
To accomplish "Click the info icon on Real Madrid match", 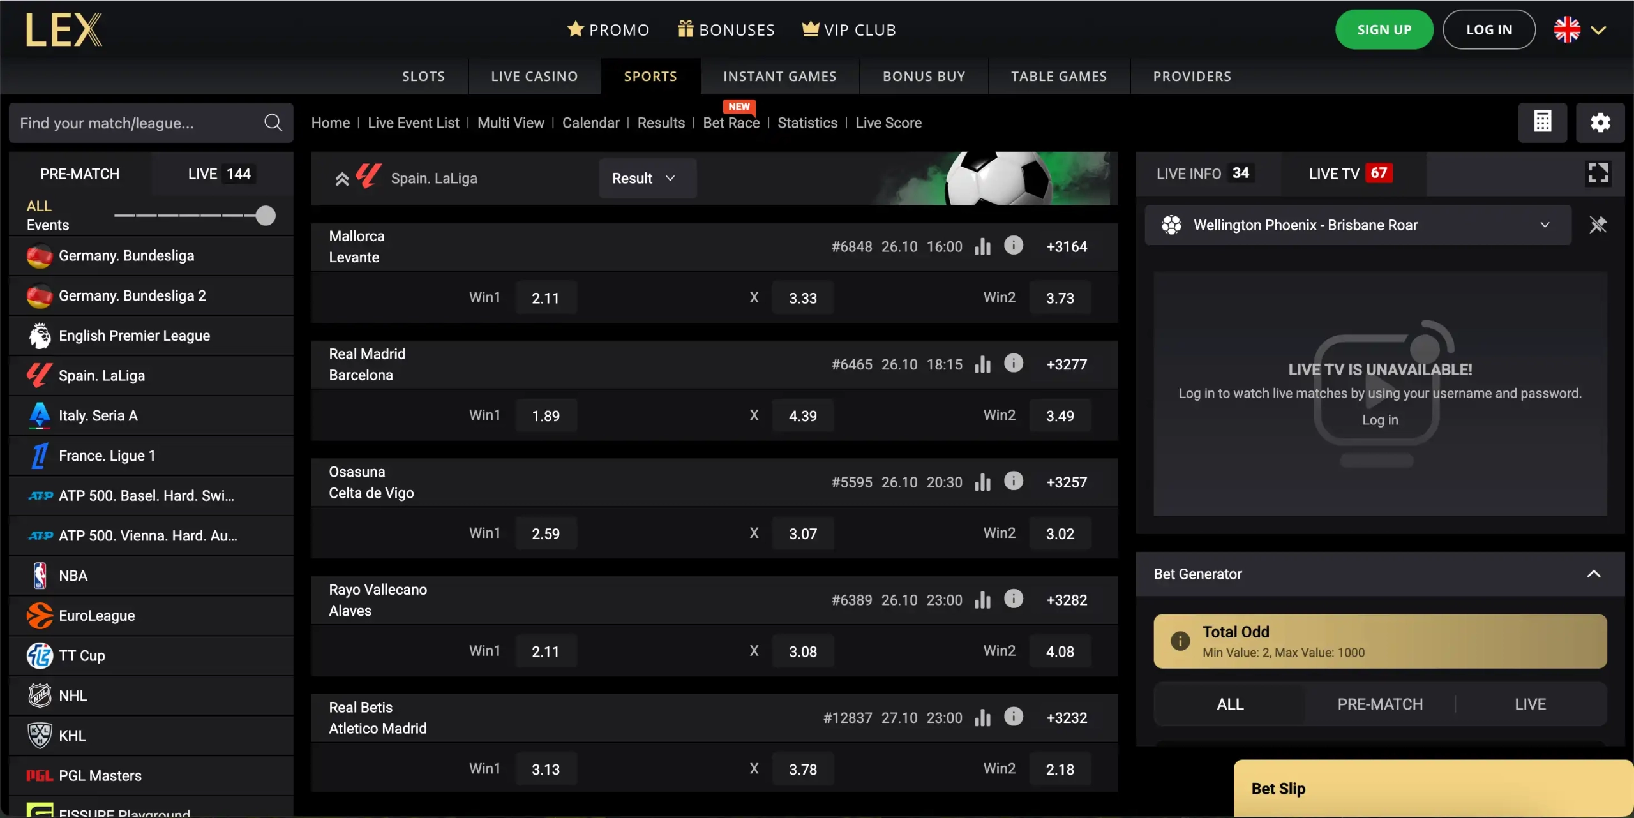I will (x=1014, y=363).
